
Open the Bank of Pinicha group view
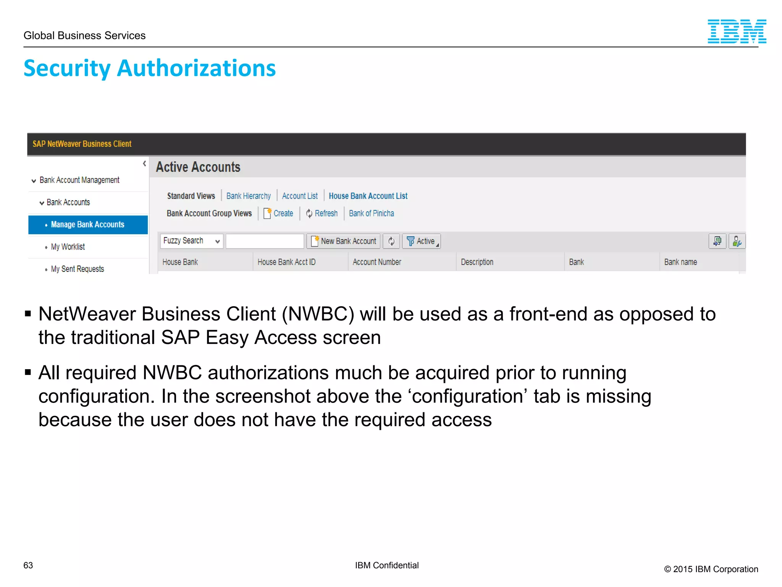coord(372,213)
